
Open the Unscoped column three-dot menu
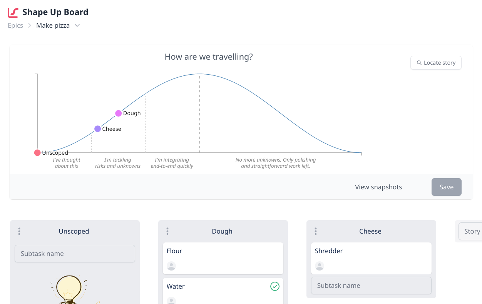coord(19,231)
